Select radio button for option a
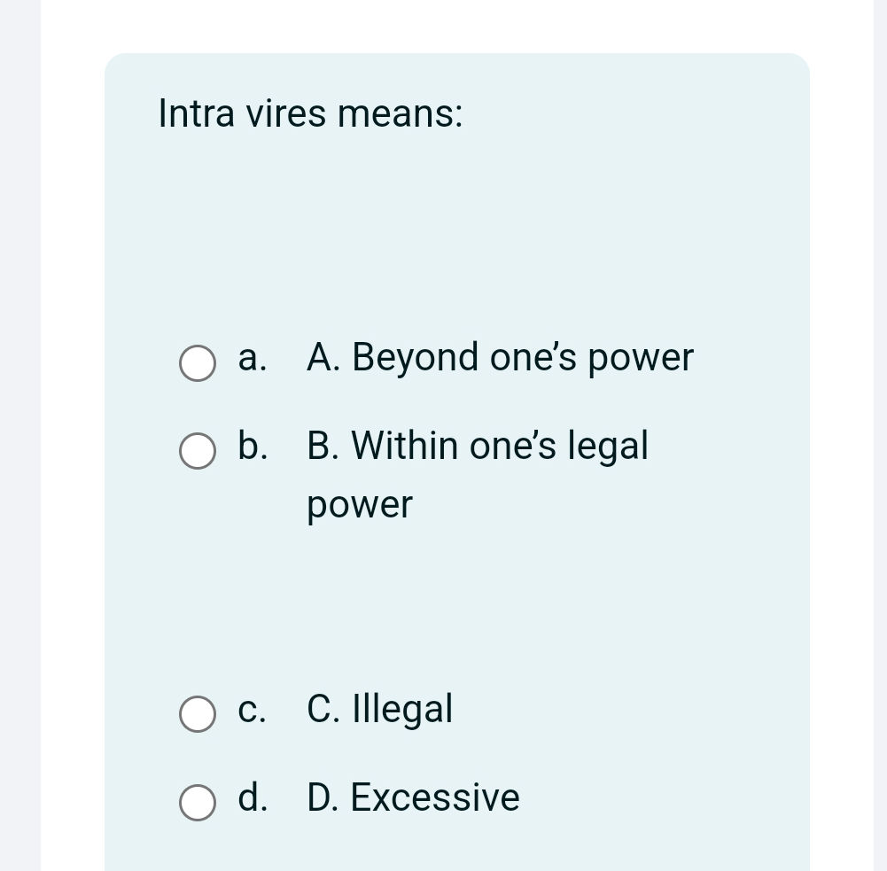Image resolution: width=887 pixels, height=871 pixels. (x=197, y=362)
